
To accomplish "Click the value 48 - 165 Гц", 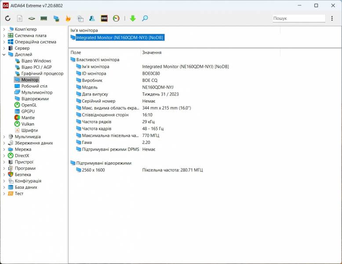I will pos(153,128).
